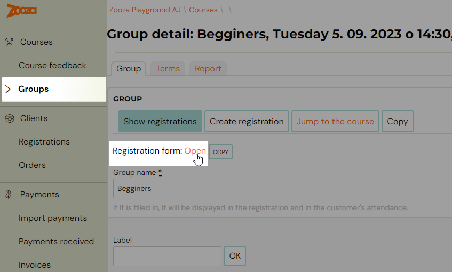452x272 pixels.
Task: Open Course feedback in the sidebar
Action: [x=52, y=66]
